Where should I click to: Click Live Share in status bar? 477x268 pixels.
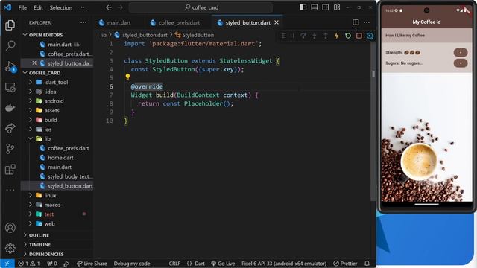92,264
